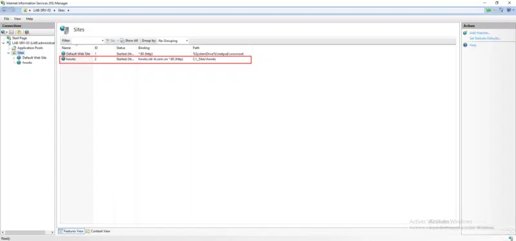This screenshot has width=516, height=241.
Task: Click the Set Website Defaults link
Action: (x=485, y=39)
